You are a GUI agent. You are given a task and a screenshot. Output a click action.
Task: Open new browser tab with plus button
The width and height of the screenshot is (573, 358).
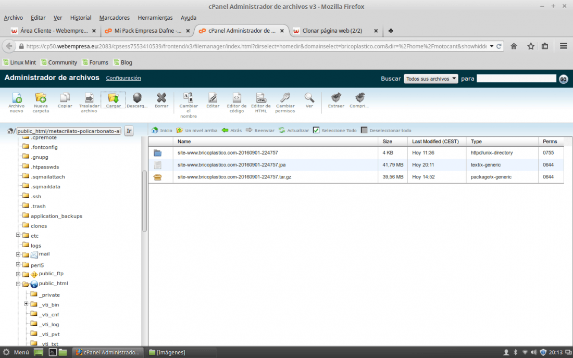click(x=391, y=31)
